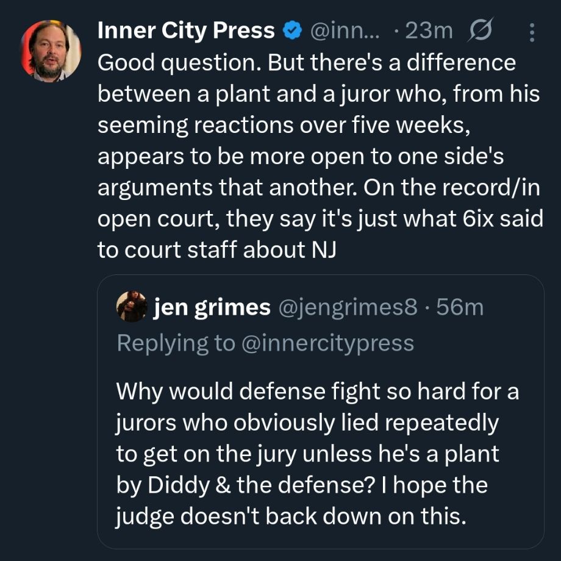Click the truncated @inn... handle

tap(345, 30)
